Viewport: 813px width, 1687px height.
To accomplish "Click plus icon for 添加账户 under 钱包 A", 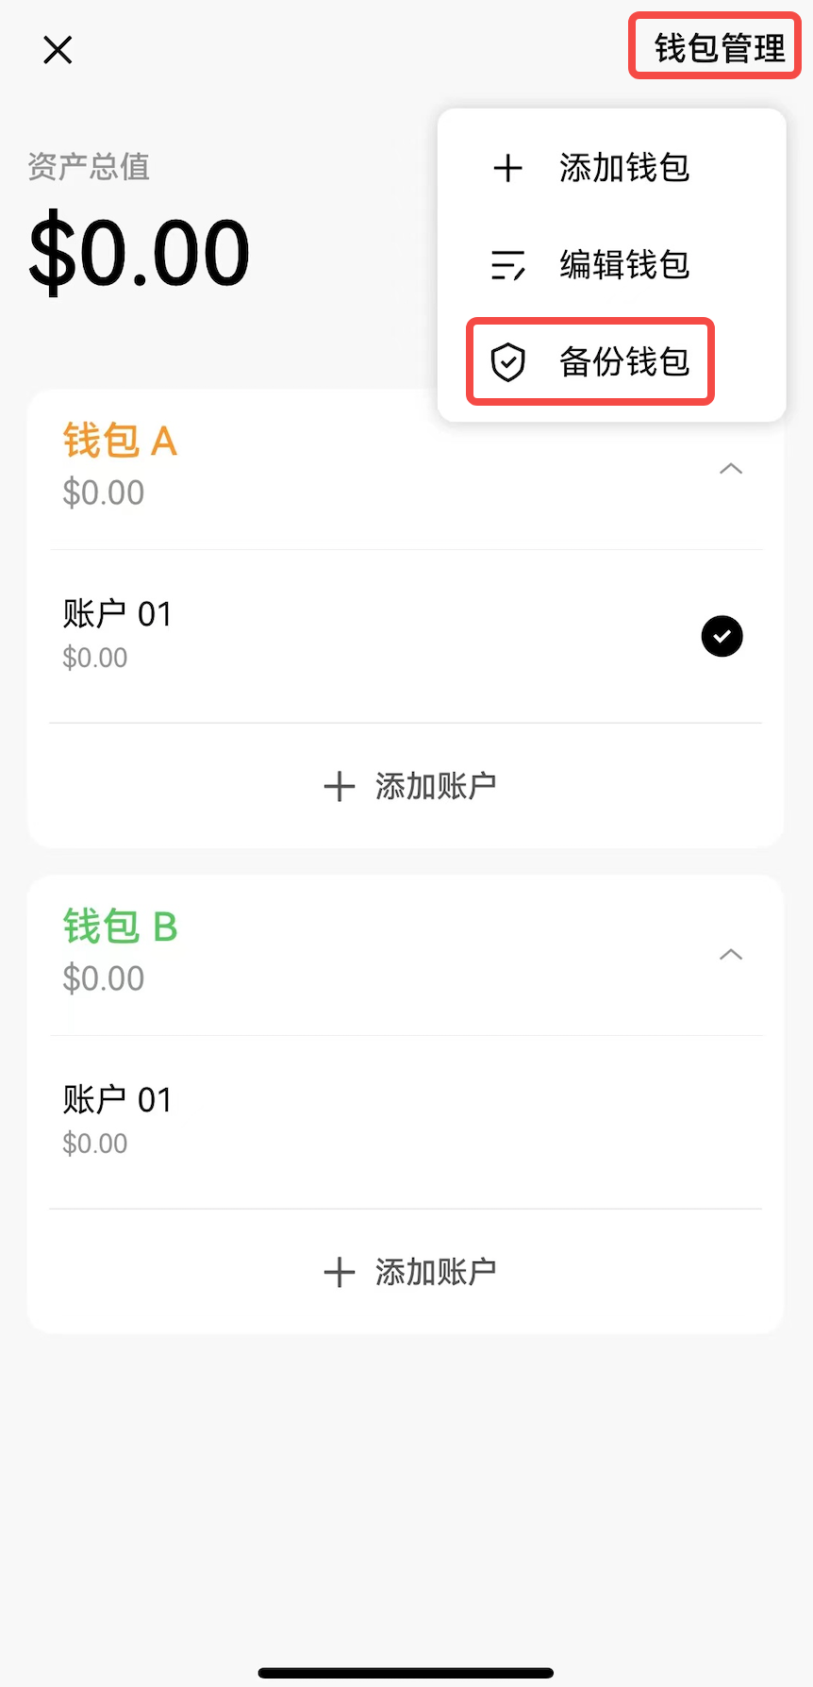I will (x=340, y=786).
